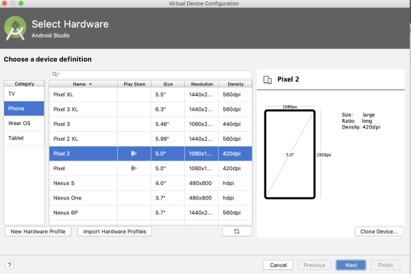Cancel the virtual device configuration
Screen dimensions: 411x274
click(x=278, y=264)
